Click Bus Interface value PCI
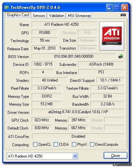Screen dimensions: 134x167 coord(101,72)
